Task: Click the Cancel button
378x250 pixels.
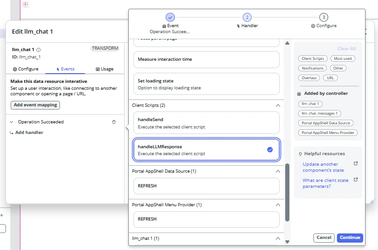Action: [324, 238]
